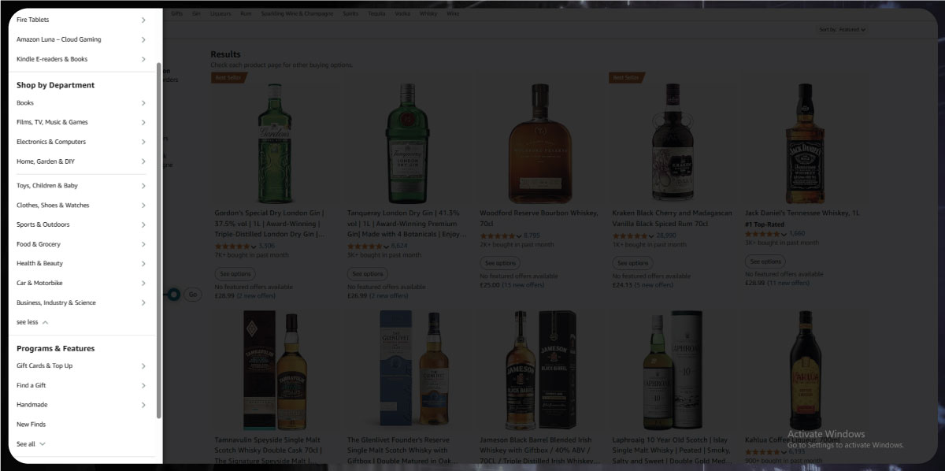Image resolution: width=945 pixels, height=471 pixels.
Task: Select the Whisky category tab
Action: [x=428, y=13]
